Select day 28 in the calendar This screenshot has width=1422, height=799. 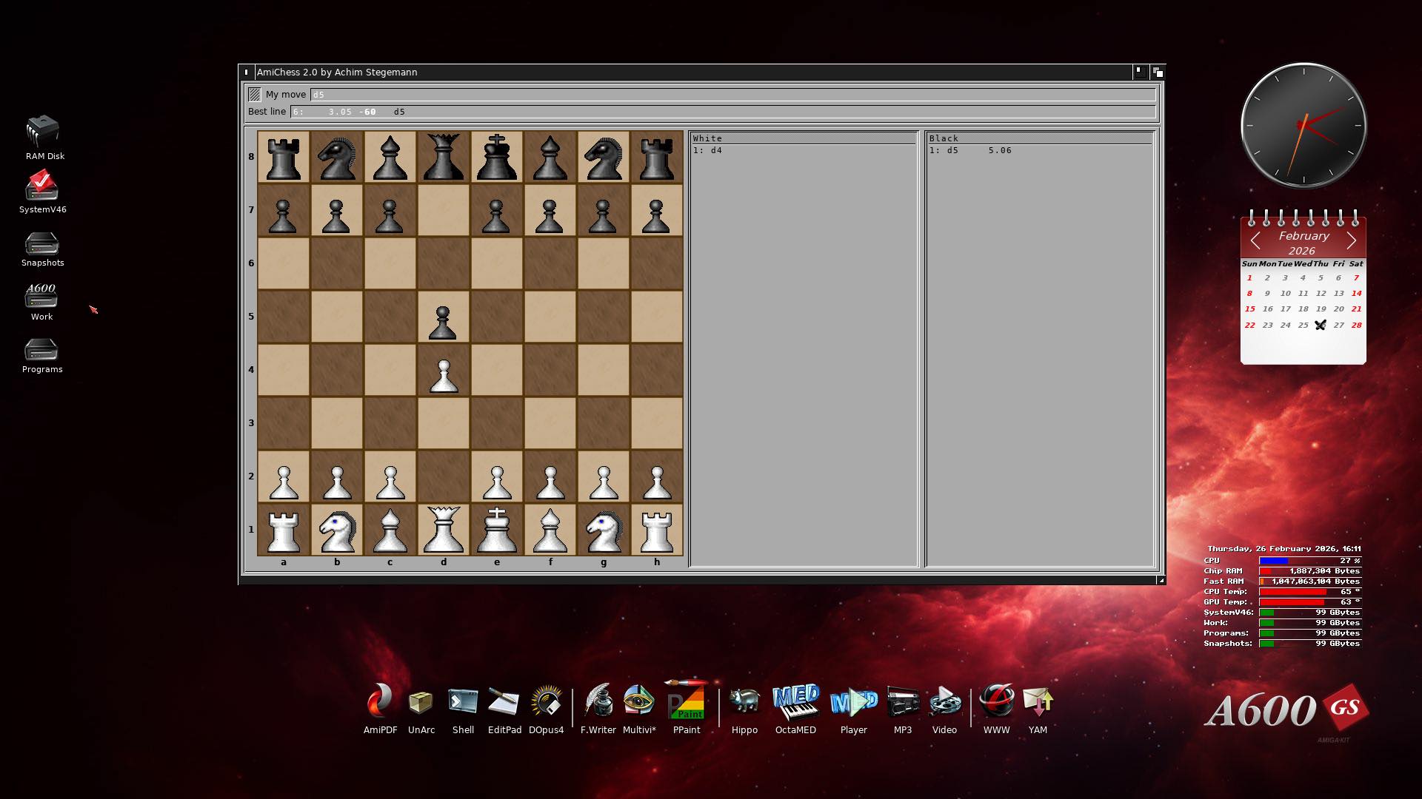(x=1356, y=325)
